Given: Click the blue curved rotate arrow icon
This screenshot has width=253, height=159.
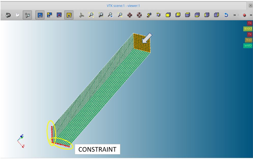Looking at the screenshot, I should click(x=226, y=15).
